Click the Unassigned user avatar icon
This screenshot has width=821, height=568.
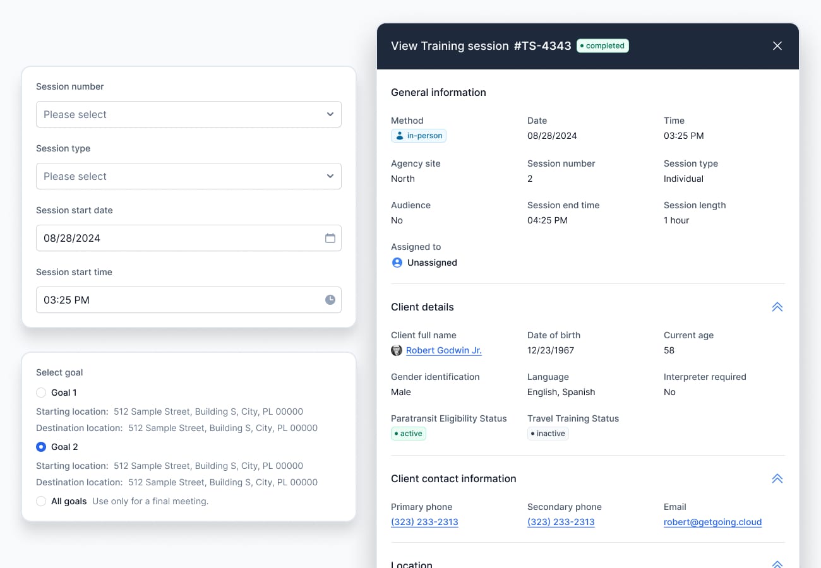(397, 263)
